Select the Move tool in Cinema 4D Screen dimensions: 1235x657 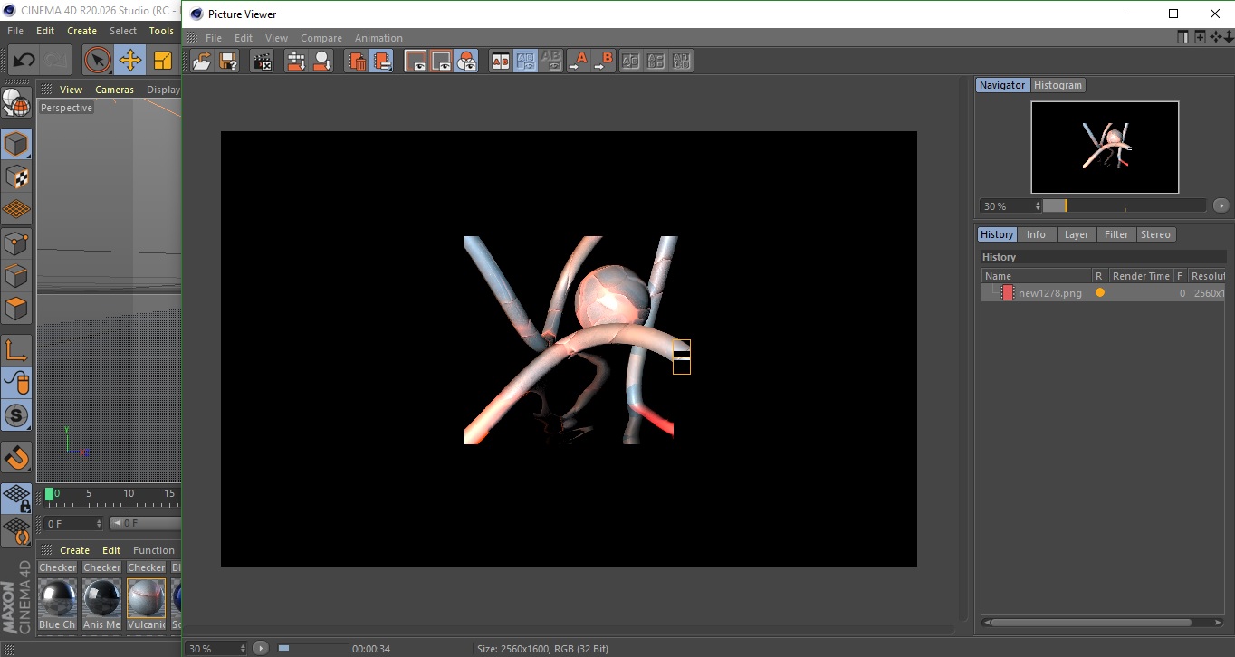tap(130, 61)
